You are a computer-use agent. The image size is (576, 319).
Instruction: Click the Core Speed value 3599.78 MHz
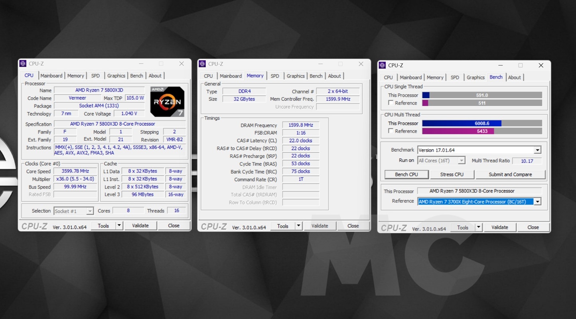click(x=75, y=171)
